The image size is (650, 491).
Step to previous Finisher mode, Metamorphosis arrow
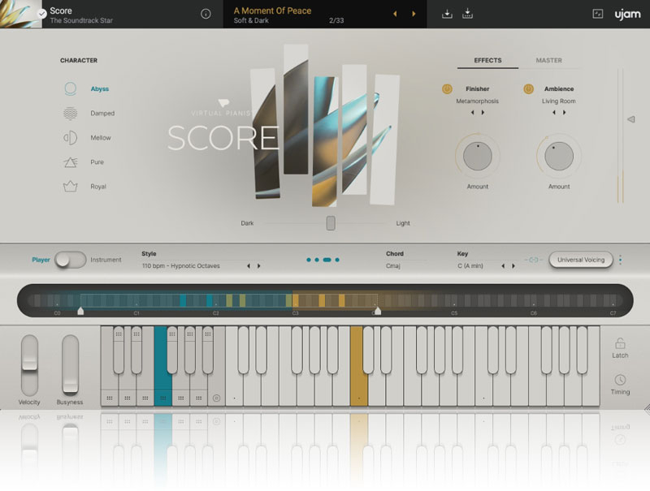pyautogui.click(x=472, y=113)
